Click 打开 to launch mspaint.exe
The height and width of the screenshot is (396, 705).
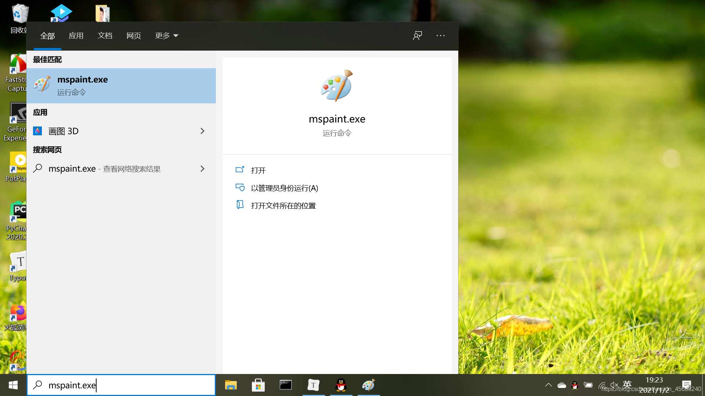click(258, 170)
